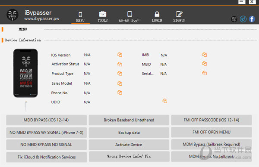Click the www.ibypasser.pw website text

pos(41,19)
